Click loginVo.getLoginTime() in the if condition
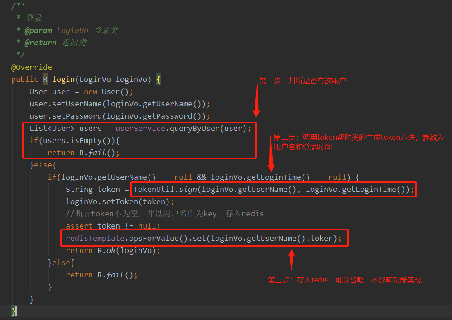Viewport: 452px width, 320px height. tap(260, 177)
